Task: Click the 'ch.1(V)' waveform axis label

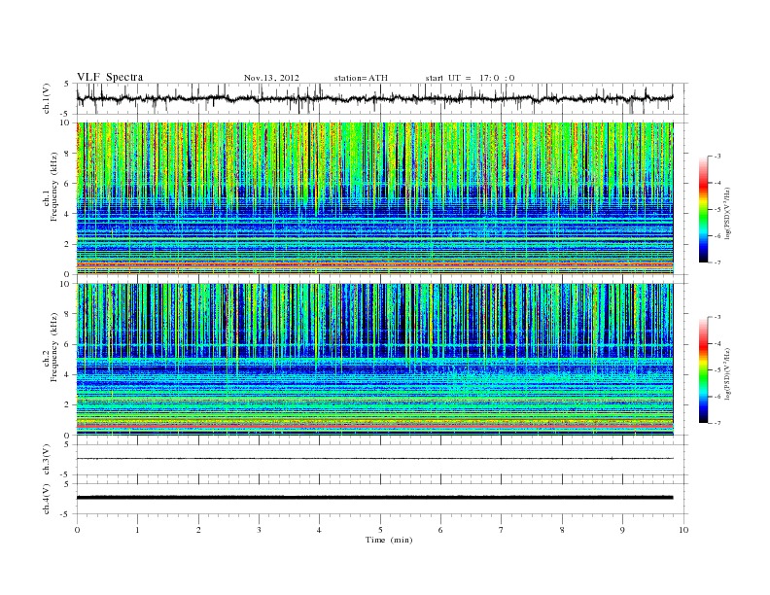Action: click(x=47, y=98)
